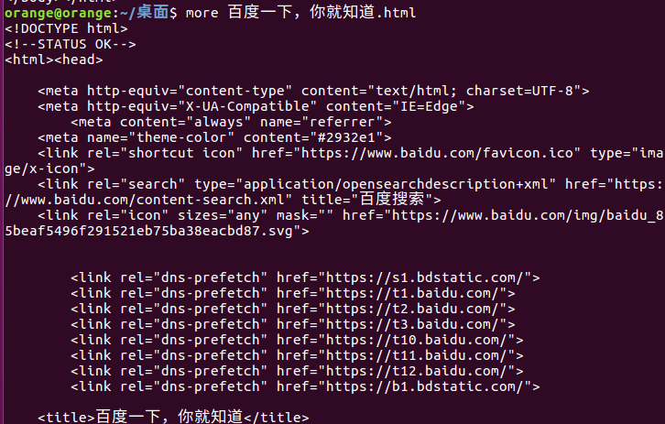665x424 pixels.
Task: Click the <!--STATUS OK--> comment line
Action: (x=71, y=45)
